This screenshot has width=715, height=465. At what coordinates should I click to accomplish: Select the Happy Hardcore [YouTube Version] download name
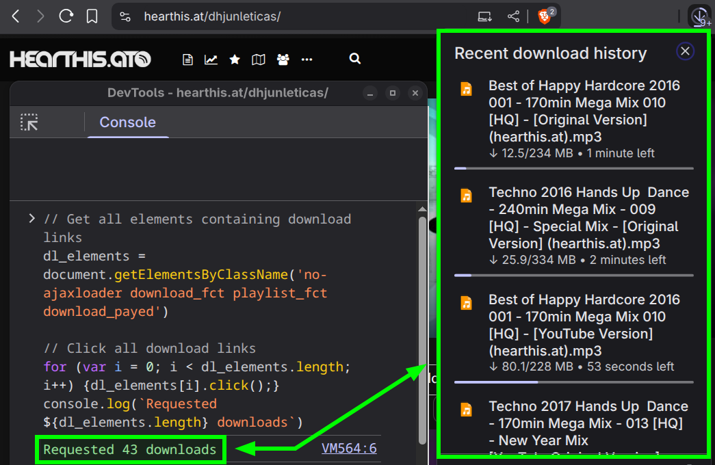(584, 325)
